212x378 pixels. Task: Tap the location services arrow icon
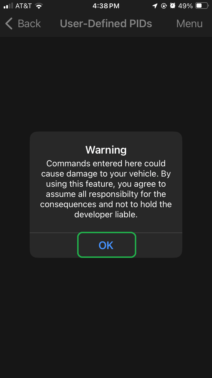pos(155,6)
